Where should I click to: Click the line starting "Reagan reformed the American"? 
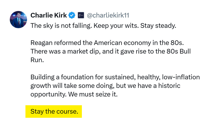[107, 43]
